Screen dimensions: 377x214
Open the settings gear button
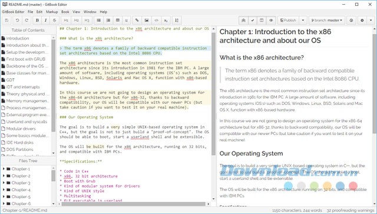click(362, 20)
